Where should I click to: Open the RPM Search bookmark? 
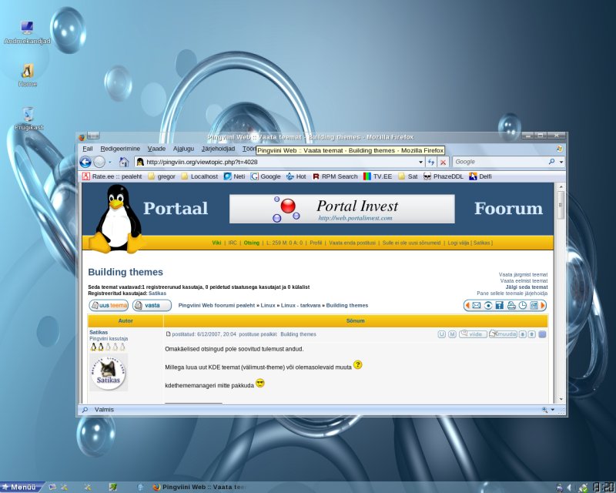pyautogui.click(x=335, y=176)
